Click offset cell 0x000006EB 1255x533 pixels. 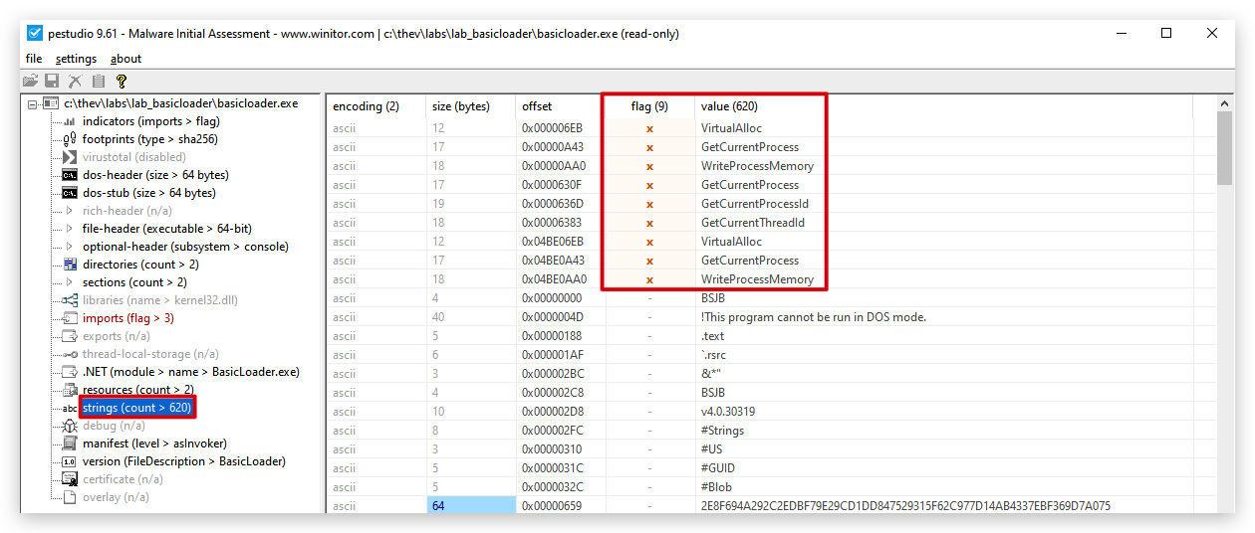(x=554, y=128)
